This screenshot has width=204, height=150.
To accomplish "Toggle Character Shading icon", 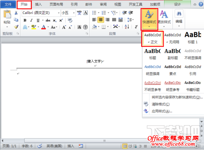I will [x=79, y=27].
